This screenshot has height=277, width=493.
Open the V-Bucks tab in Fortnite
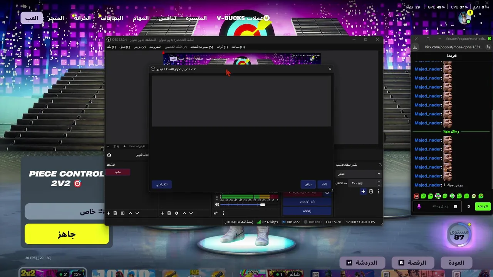[243, 18]
